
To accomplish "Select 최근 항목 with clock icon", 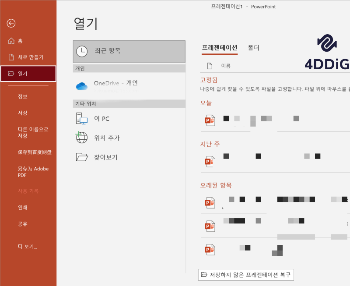I will (129, 51).
